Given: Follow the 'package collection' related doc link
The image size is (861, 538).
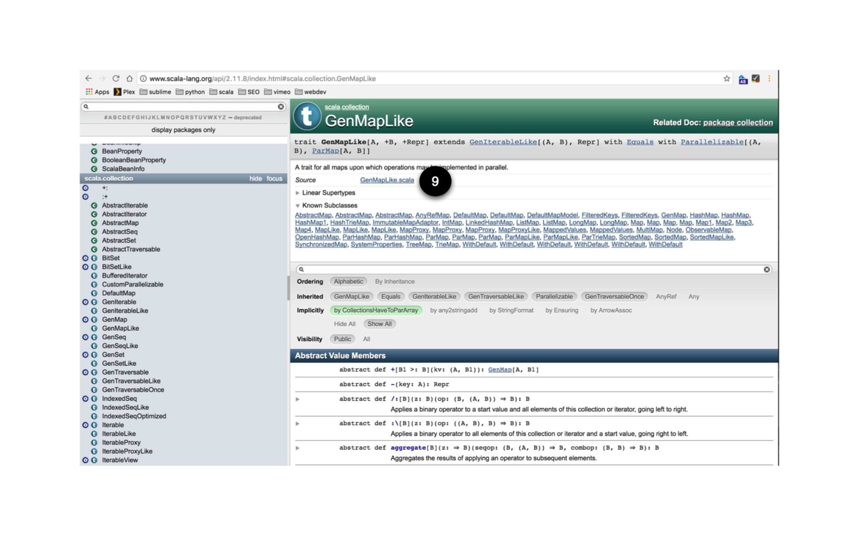Looking at the screenshot, I should pyautogui.click(x=738, y=122).
